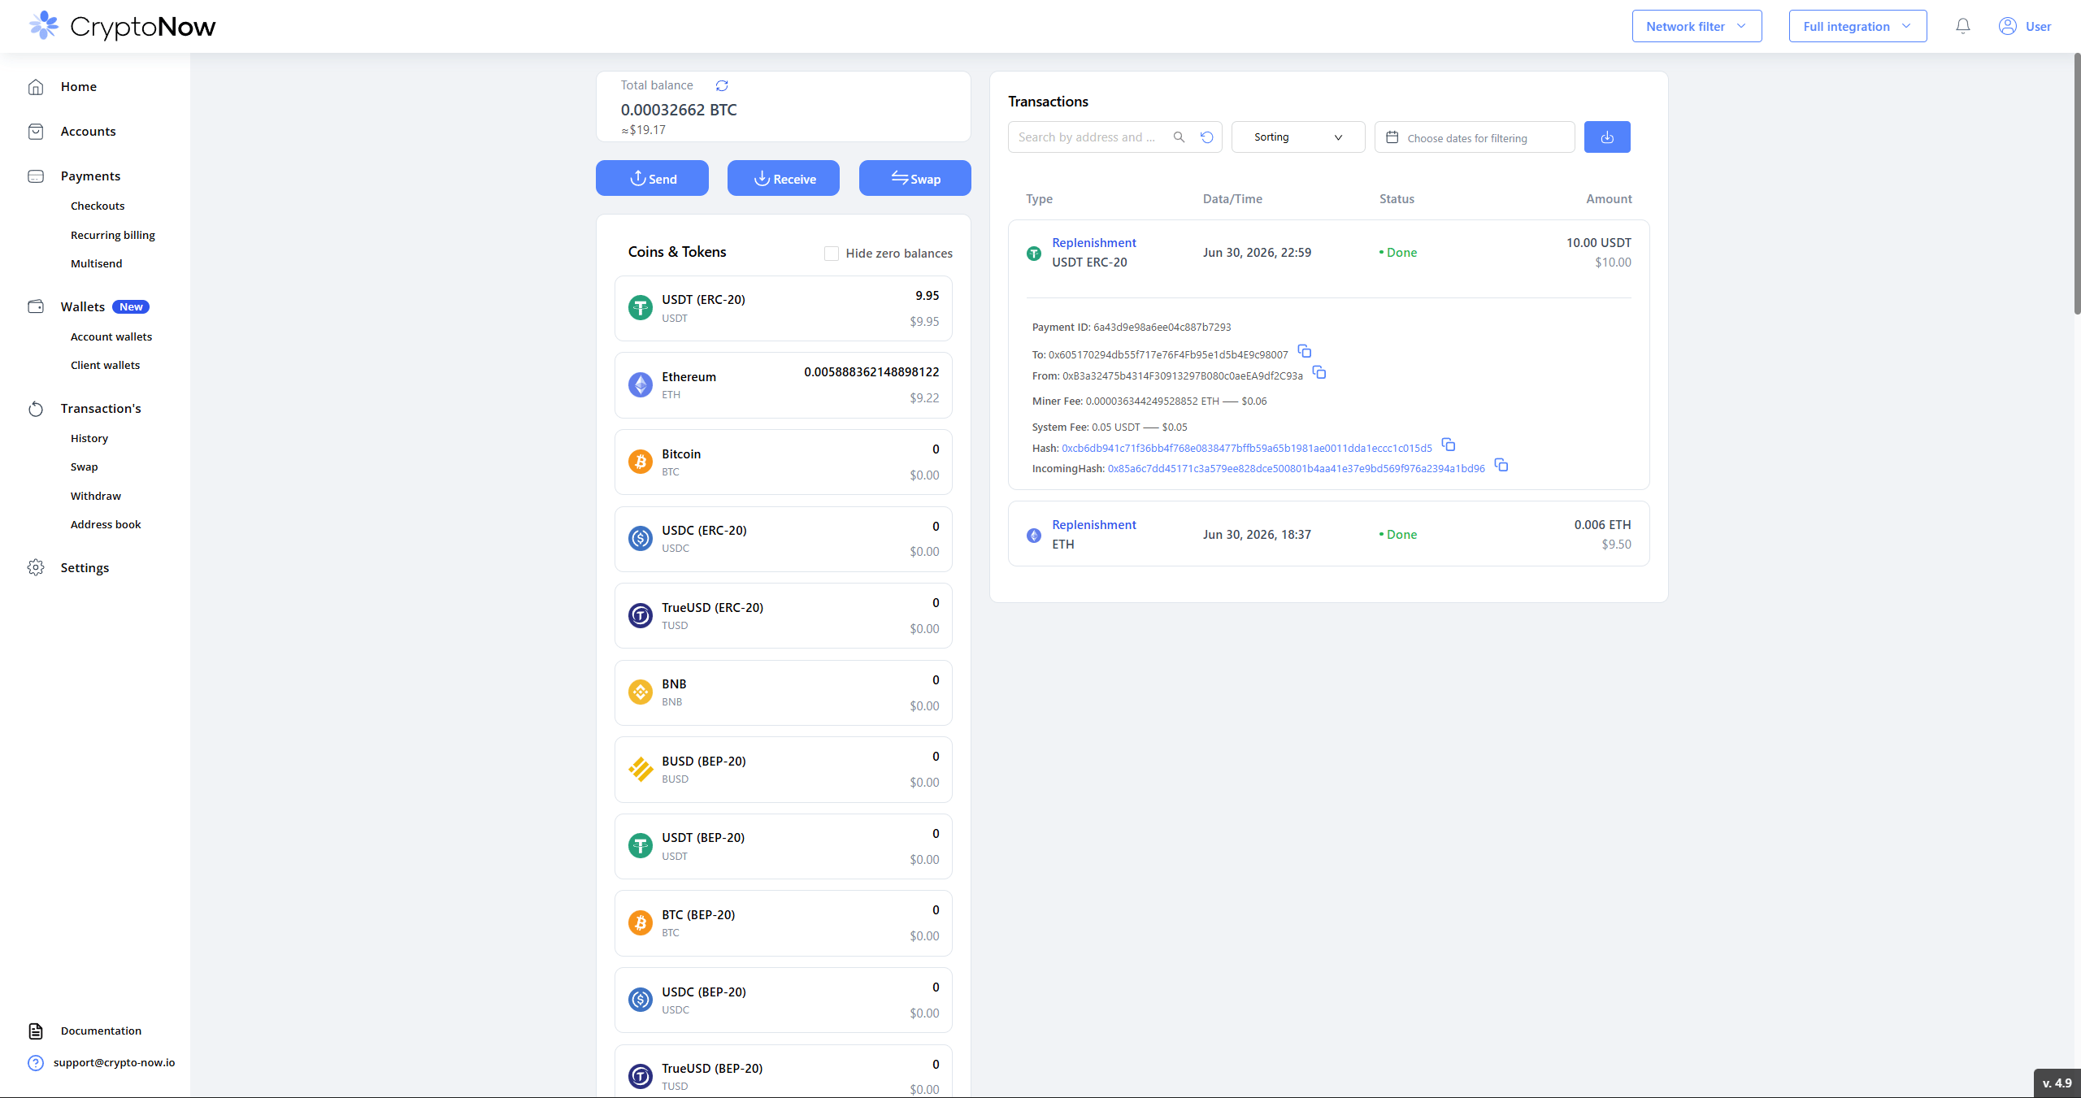Image resolution: width=2081 pixels, height=1098 pixels.
Task: Click the Bitcoin coin icon
Action: [x=641, y=462]
